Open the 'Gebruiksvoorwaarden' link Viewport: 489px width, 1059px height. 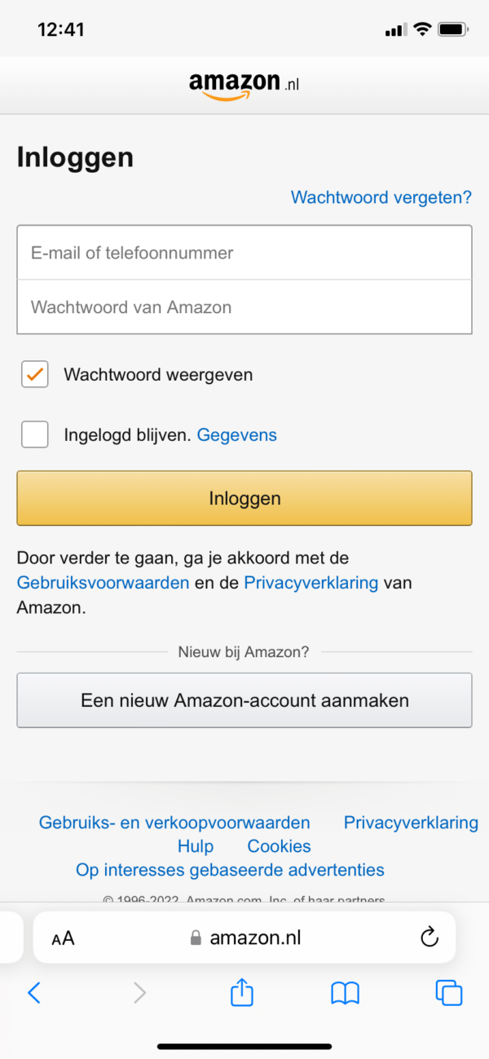pos(103,582)
